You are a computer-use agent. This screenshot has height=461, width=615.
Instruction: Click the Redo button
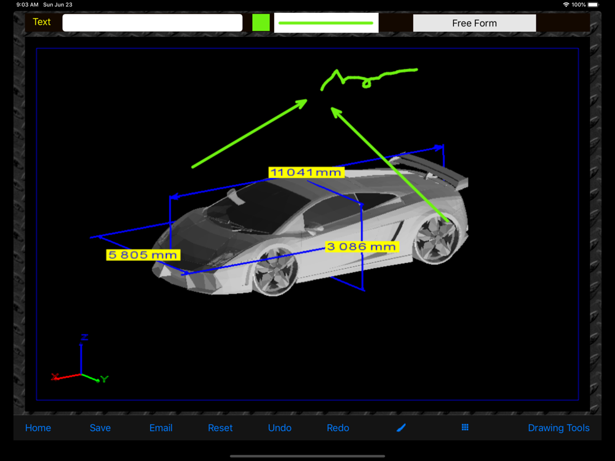338,428
